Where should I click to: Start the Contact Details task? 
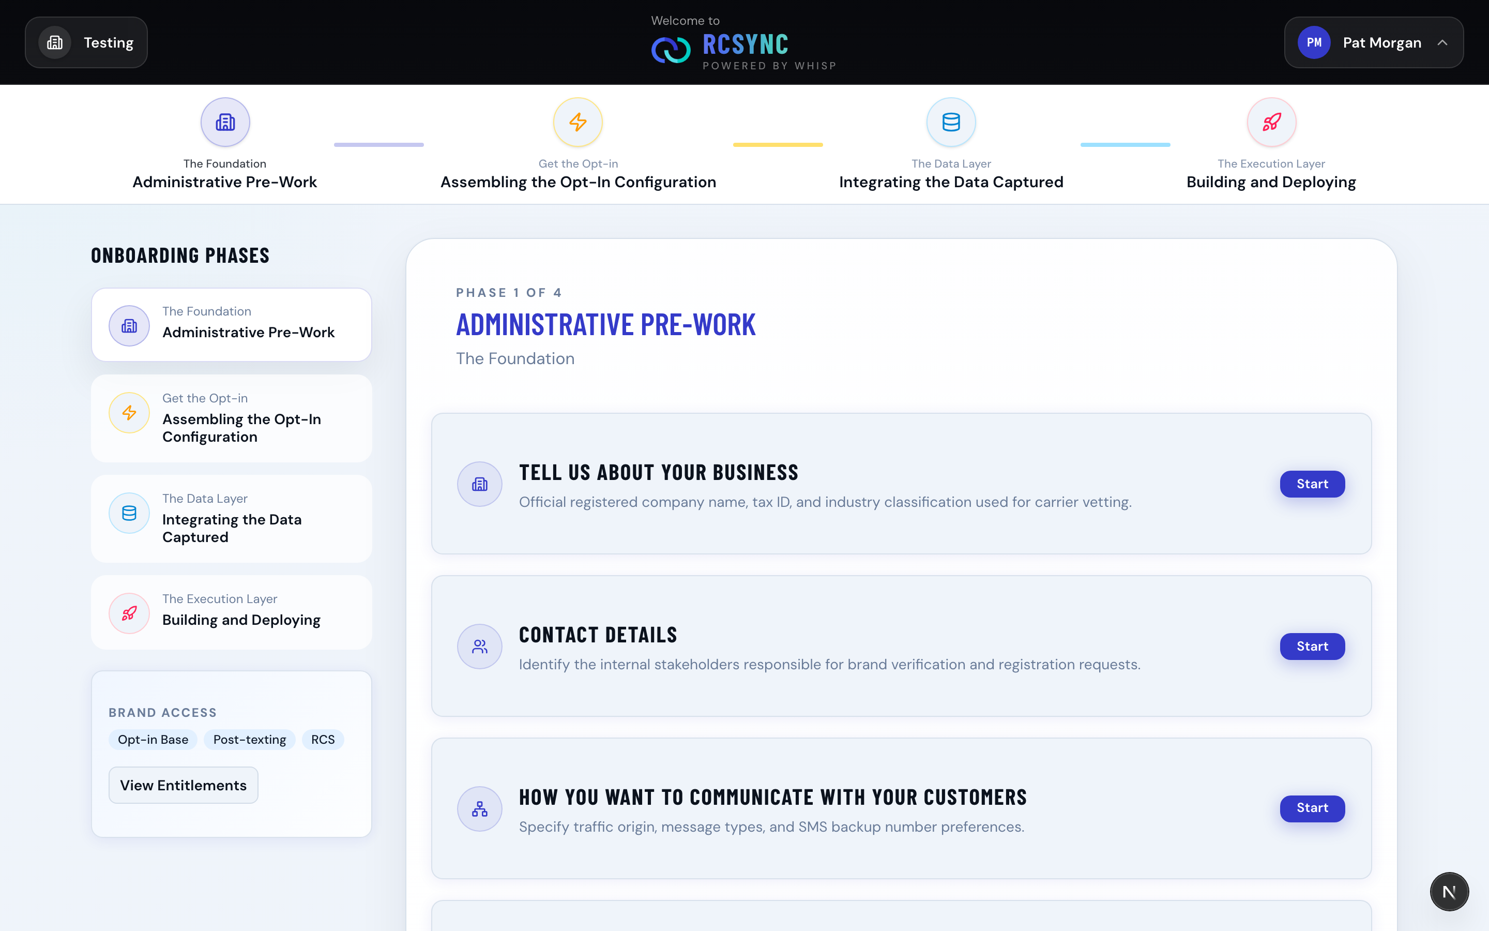point(1312,647)
